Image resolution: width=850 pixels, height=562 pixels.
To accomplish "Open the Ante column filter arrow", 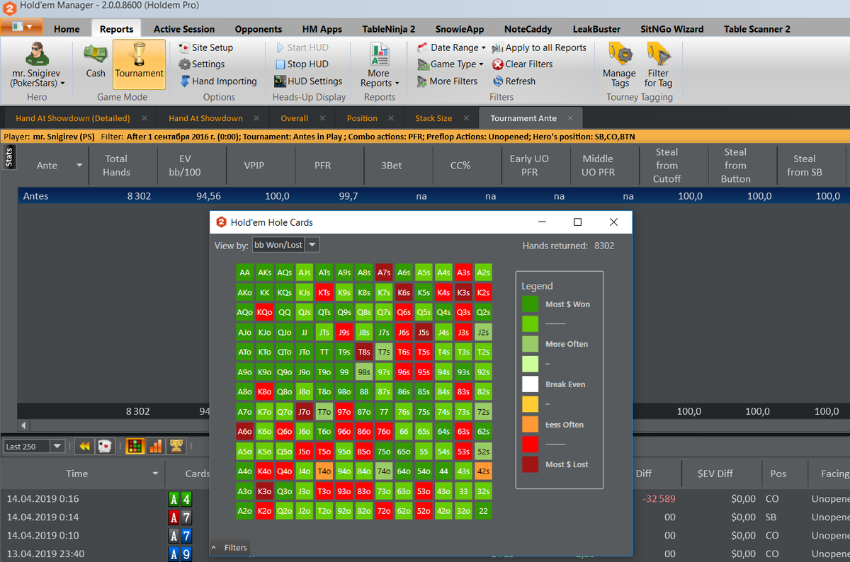I will point(79,165).
